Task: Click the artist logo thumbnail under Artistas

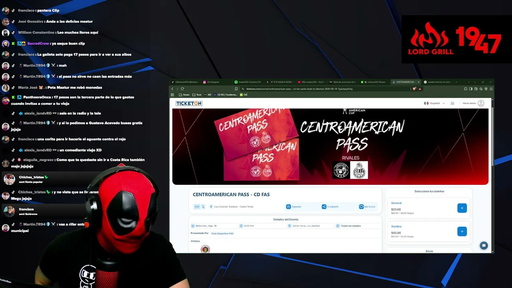Action: [205, 249]
